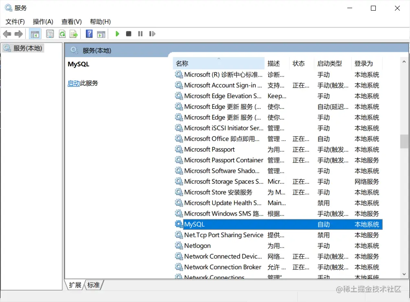Click the MySQL service gear icon

(179, 224)
